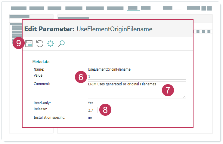This screenshot has width=223, height=144.
Task: Click the teal starburst icon
Action: [51, 44]
